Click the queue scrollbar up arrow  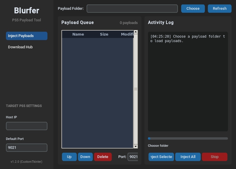point(136,32)
